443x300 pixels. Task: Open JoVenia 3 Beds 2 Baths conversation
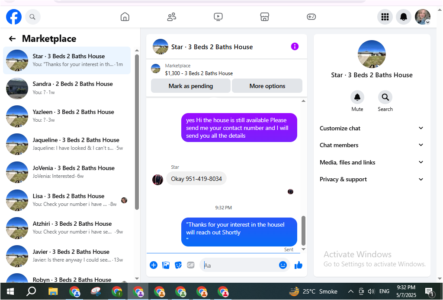[67, 172]
